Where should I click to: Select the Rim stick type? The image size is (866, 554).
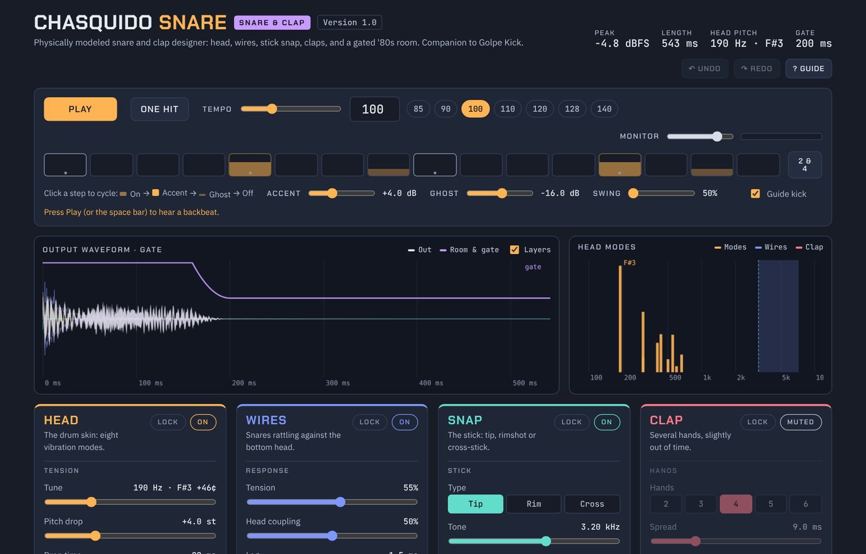[534, 504]
